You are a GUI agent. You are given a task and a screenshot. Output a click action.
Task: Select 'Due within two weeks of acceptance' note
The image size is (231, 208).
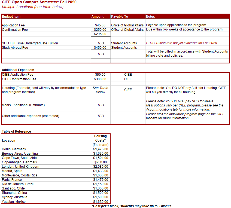[x=184, y=29]
